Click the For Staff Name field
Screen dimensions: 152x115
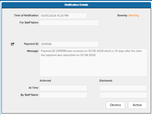click(x=69, y=23)
